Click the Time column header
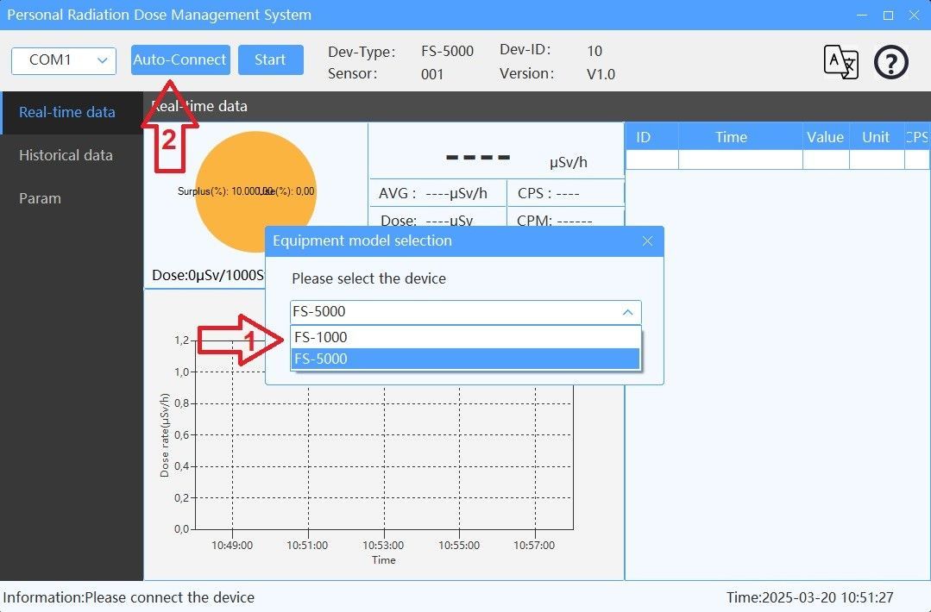The height and width of the screenshot is (612, 931). click(x=731, y=137)
